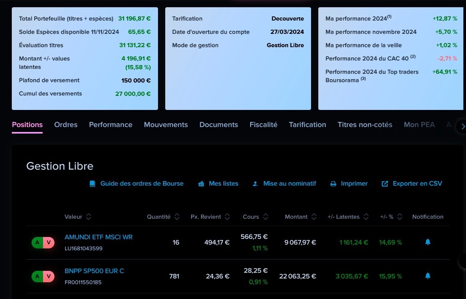The image size is (466, 299).
Task: Click the Gestion Libre section heading
Action: 60,166
